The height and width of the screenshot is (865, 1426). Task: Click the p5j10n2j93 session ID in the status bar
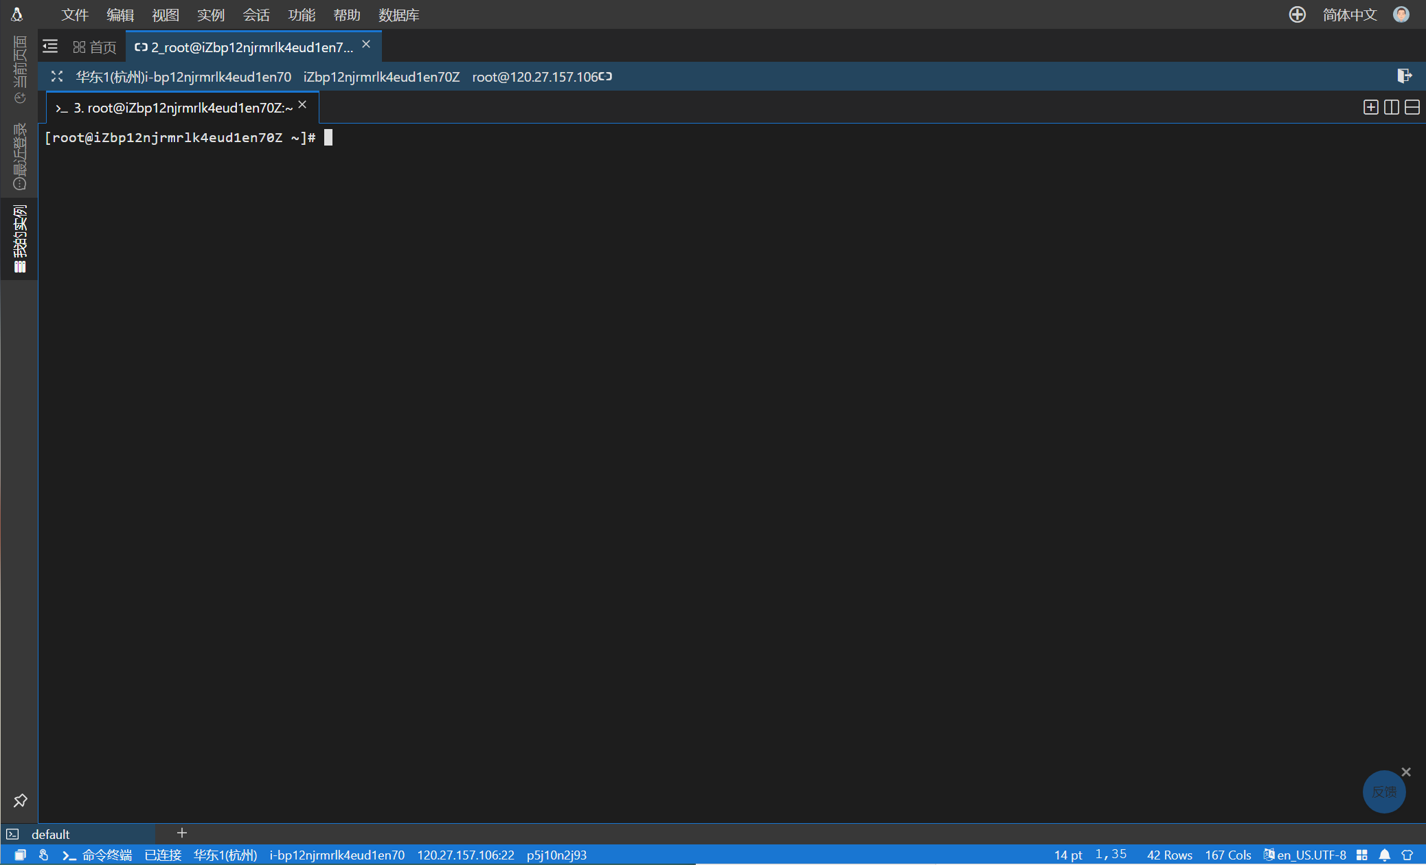point(556,855)
